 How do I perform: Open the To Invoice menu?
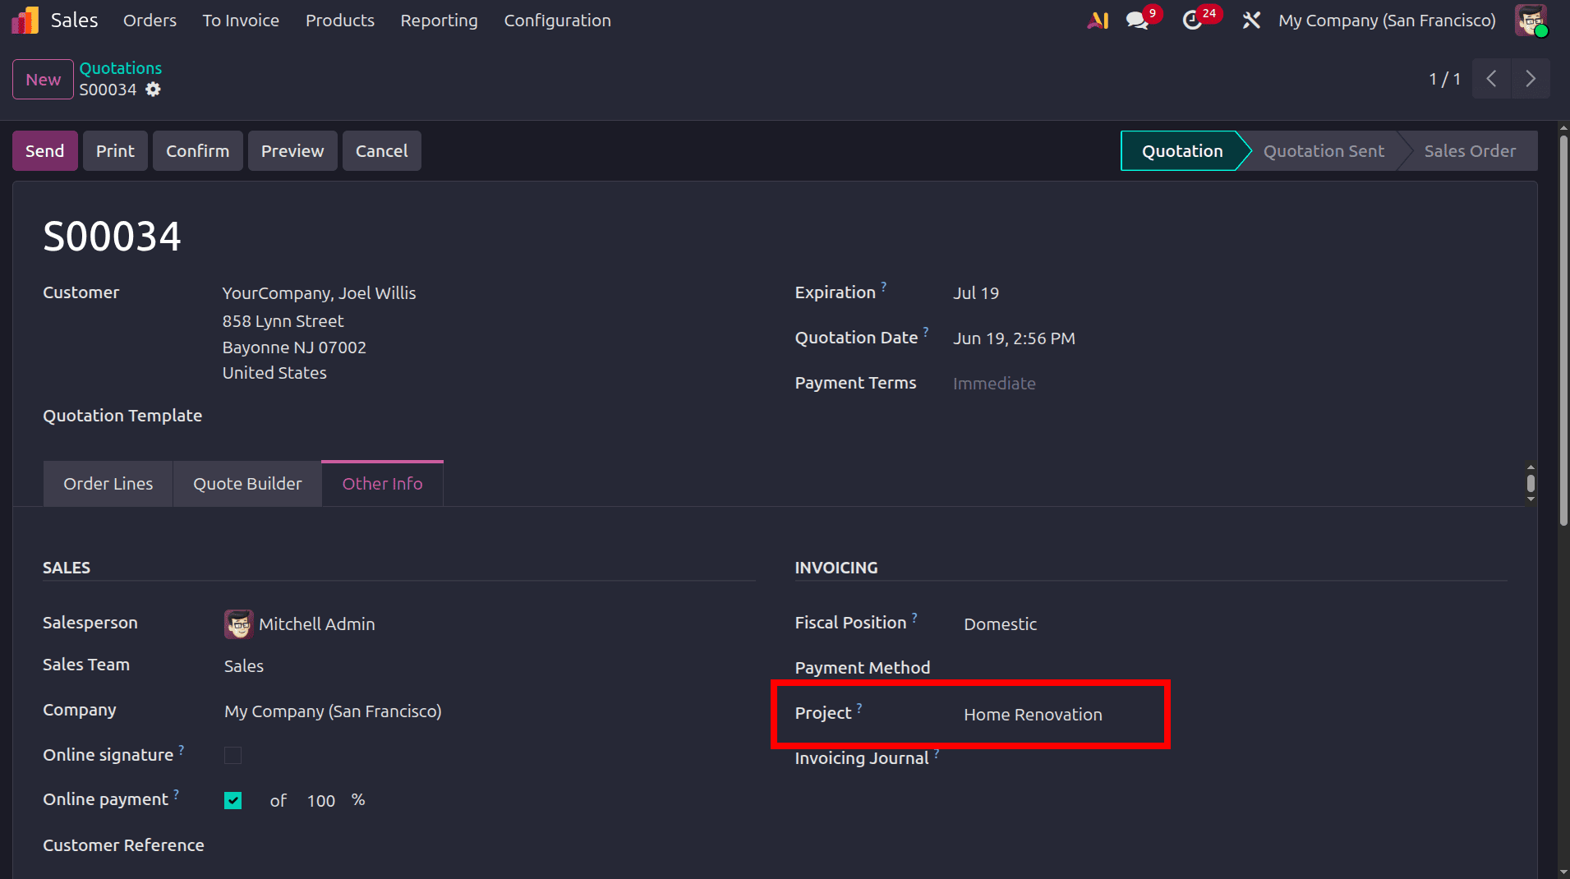point(241,21)
